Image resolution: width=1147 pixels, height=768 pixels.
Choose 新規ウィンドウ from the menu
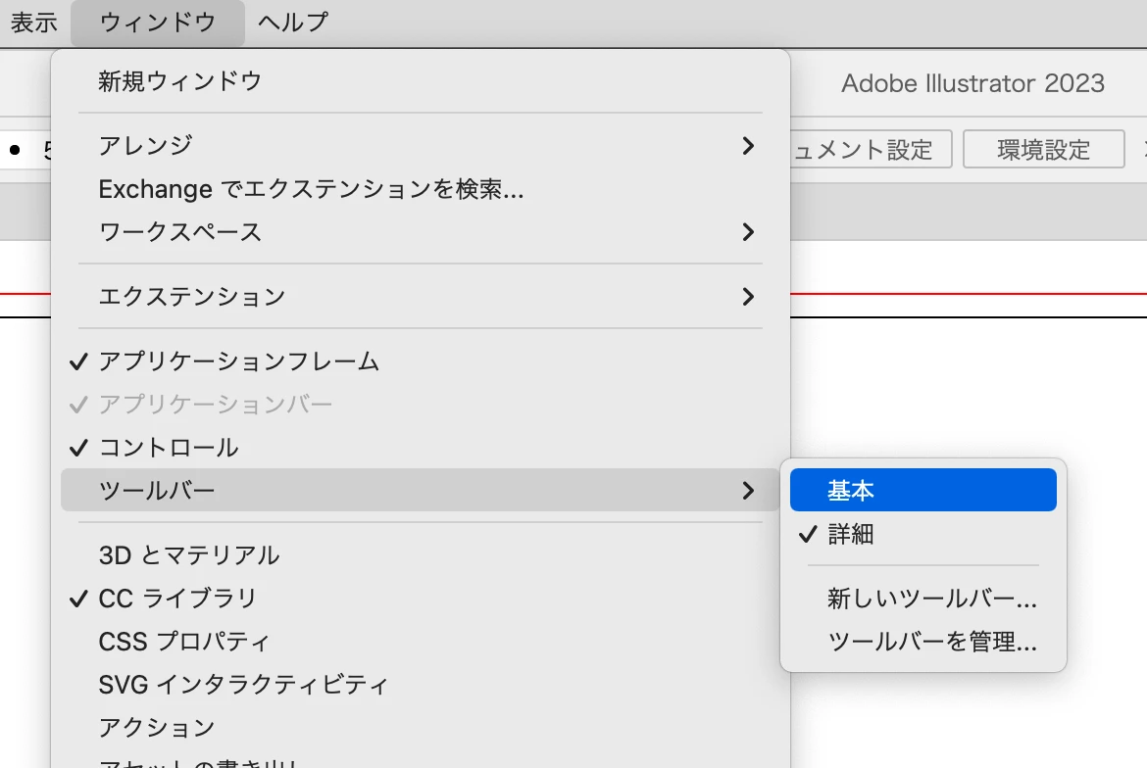(x=420, y=81)
